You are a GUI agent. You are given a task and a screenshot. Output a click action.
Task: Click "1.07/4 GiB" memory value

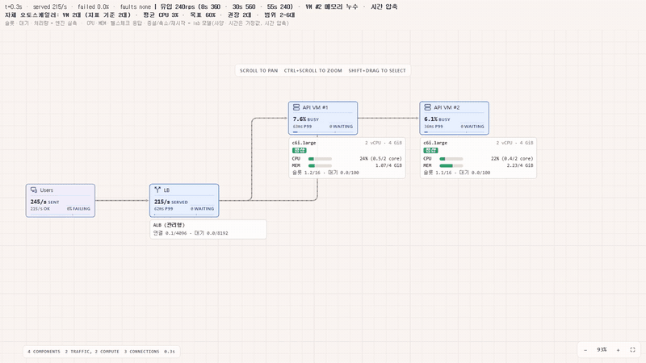[388, 165]
